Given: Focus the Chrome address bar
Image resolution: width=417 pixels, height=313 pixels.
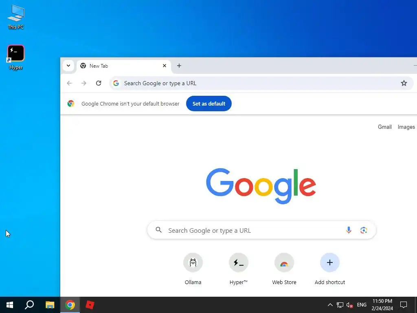Looking at the screenshot, I should [x=261, y=83].
